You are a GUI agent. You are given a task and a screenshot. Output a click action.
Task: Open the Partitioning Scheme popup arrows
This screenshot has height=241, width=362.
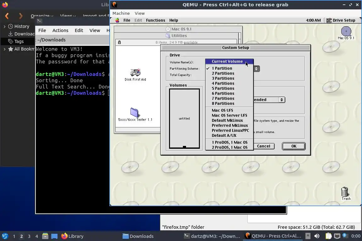[x=256, y=69]
